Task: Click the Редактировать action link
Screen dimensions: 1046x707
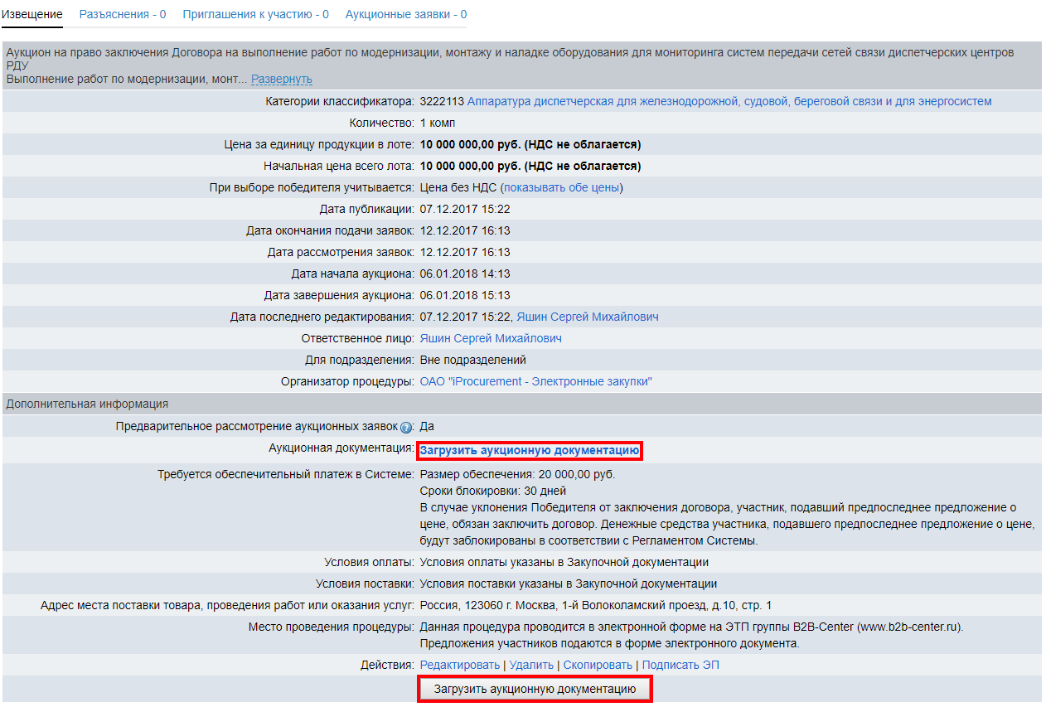Action: (x=460, y=665)
